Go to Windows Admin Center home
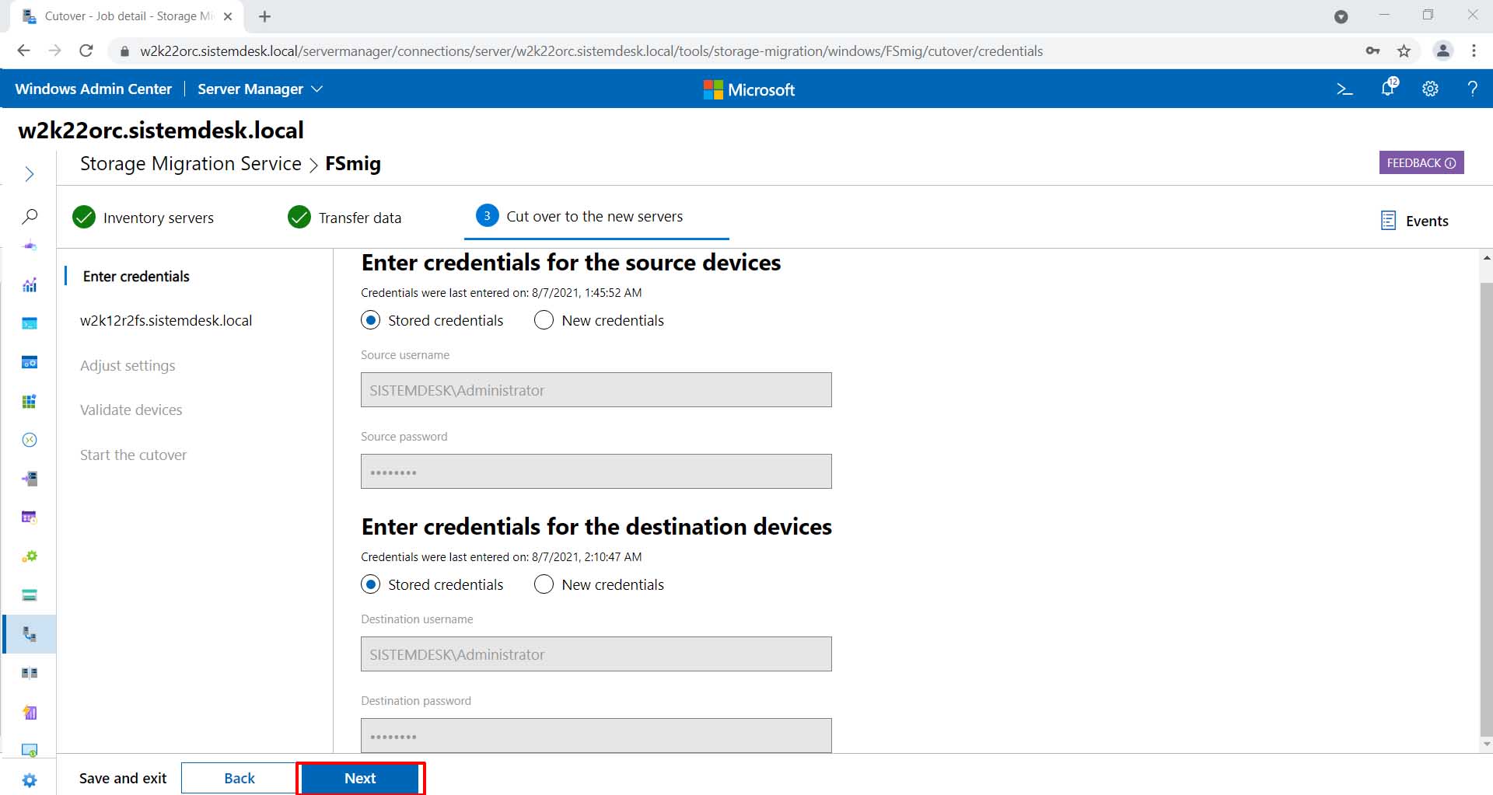Image resolution: width=1493 pixels, height=795 pixels. [93, 89]
